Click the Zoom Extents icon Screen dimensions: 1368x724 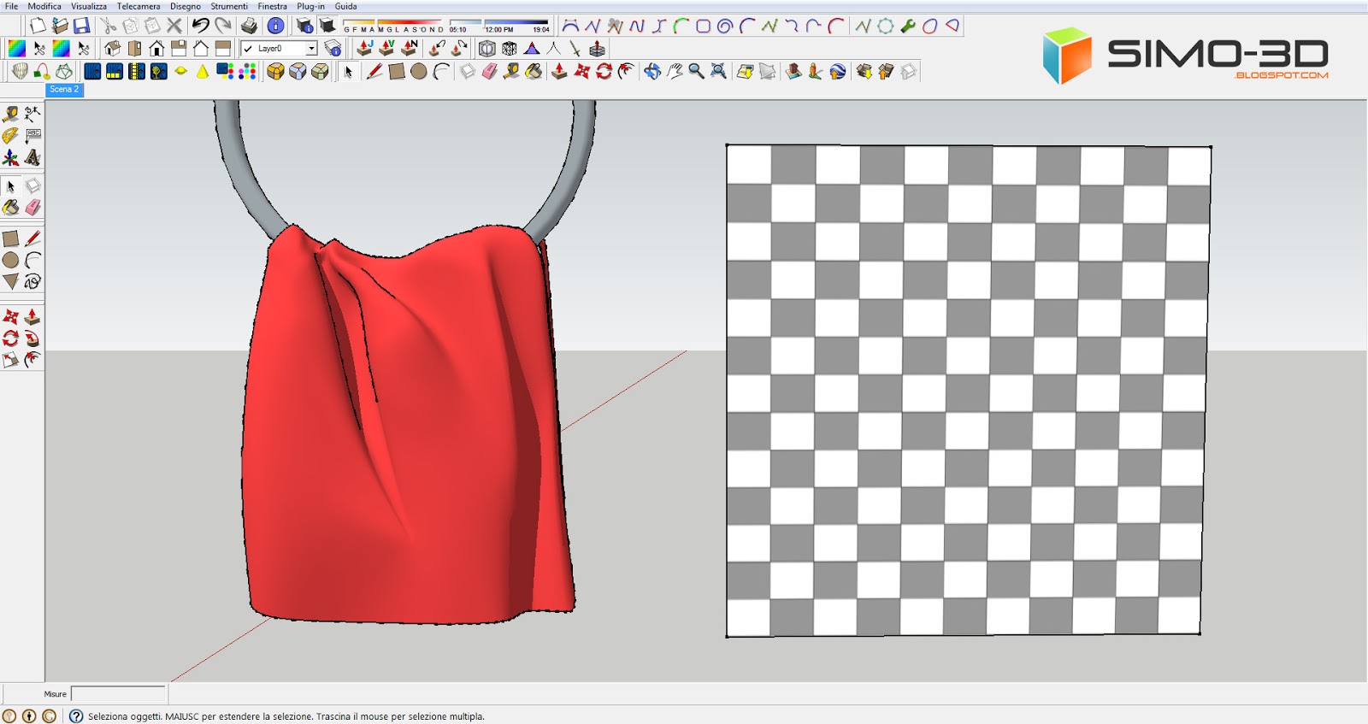coord(719,71)
